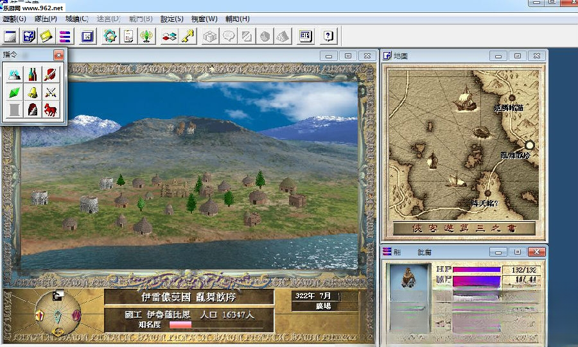Image resolution: width=578 pixels, height=347 pixels.
Task: Click the teal gear star toolbar icon
Action: (110, 36)
